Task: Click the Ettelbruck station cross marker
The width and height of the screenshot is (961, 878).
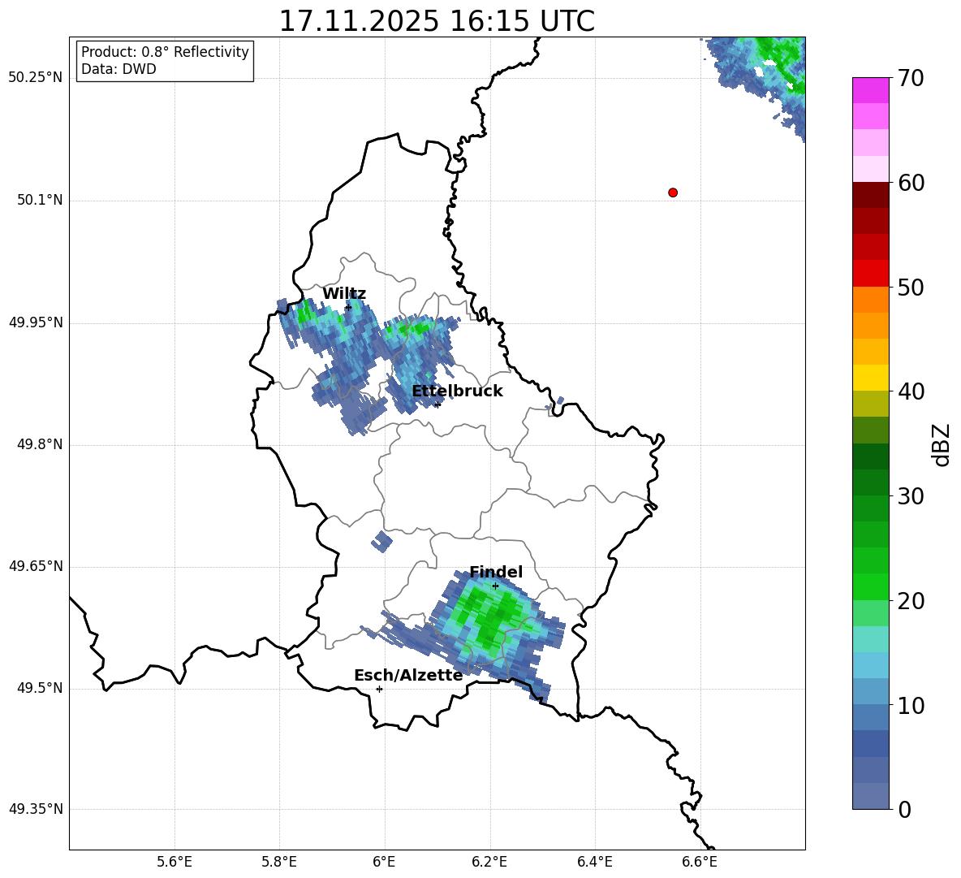Action: (x=437, y=404)
